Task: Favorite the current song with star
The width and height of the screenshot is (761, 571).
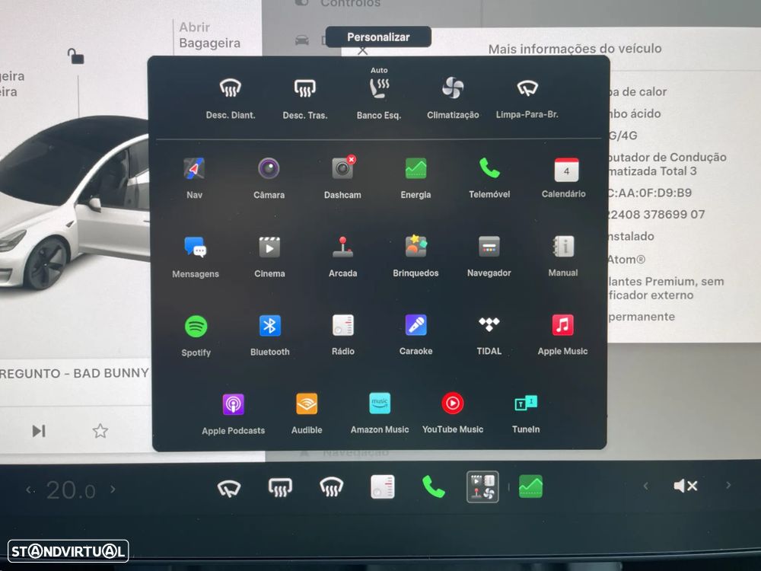Action: 100,431
